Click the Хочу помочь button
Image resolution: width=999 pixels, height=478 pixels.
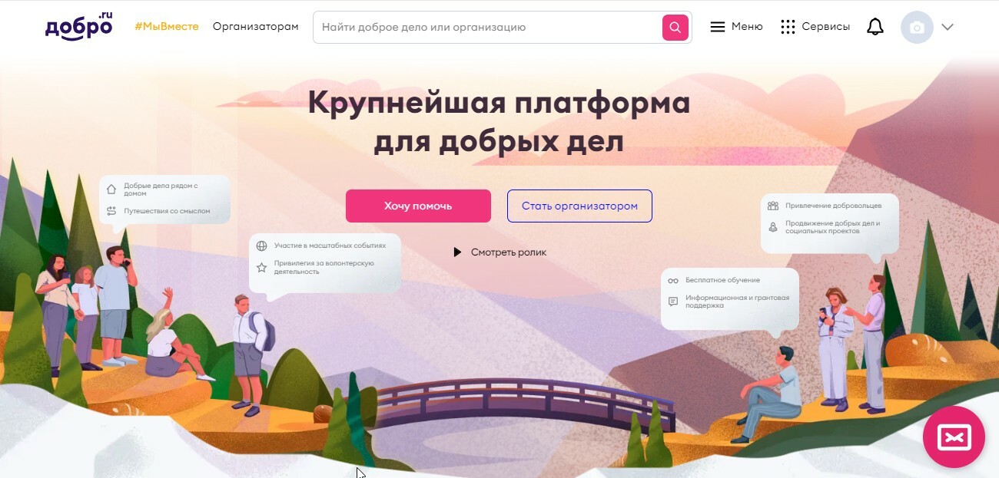point(418,206)
